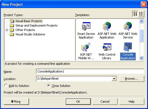Click the Smart Device Application label text
The width and height of the screenshot is (148, 109).
pos(86,35)
